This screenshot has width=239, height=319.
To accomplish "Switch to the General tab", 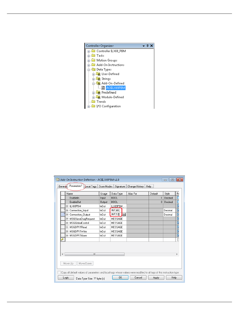I will click(x=62, y=186).
